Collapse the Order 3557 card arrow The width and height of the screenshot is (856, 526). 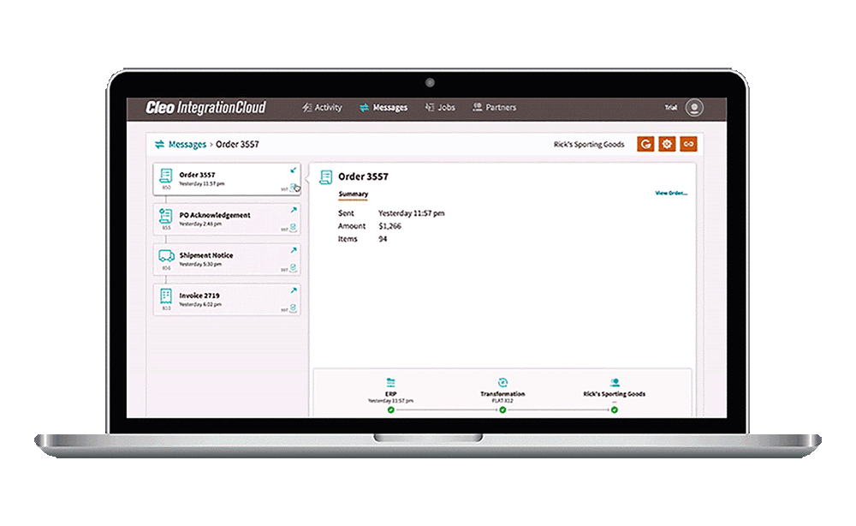click(x=294, y=170)
